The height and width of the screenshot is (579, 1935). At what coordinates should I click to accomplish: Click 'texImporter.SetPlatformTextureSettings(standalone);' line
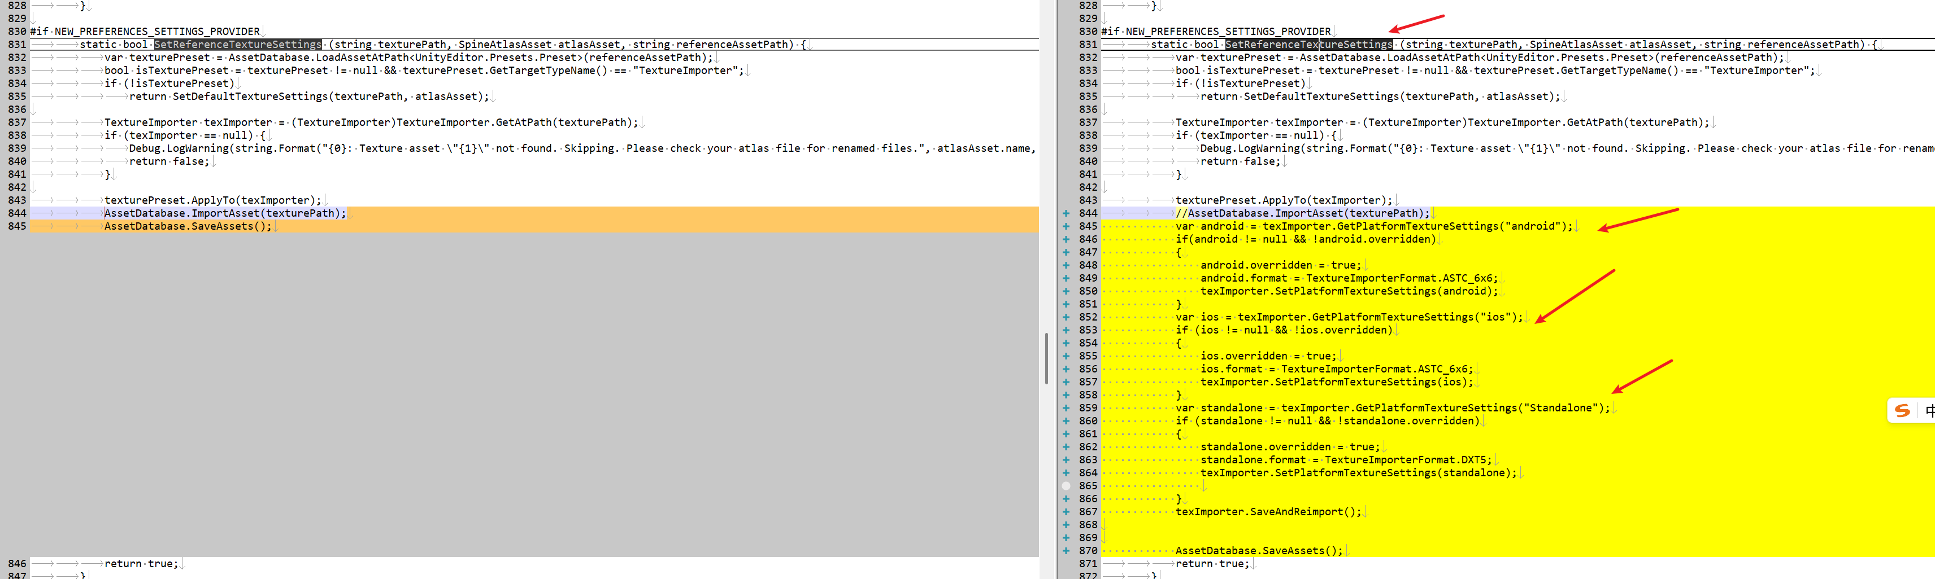click(x=1359, y=472)
